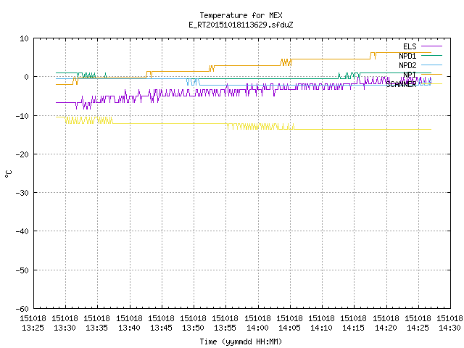This screenshot has width=464, height=348.
Task: Click the 14:10 x-axis tick label
Action: coord(322,328)
